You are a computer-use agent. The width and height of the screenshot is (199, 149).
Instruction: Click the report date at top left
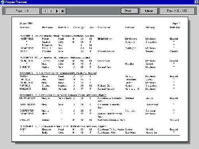26,23
